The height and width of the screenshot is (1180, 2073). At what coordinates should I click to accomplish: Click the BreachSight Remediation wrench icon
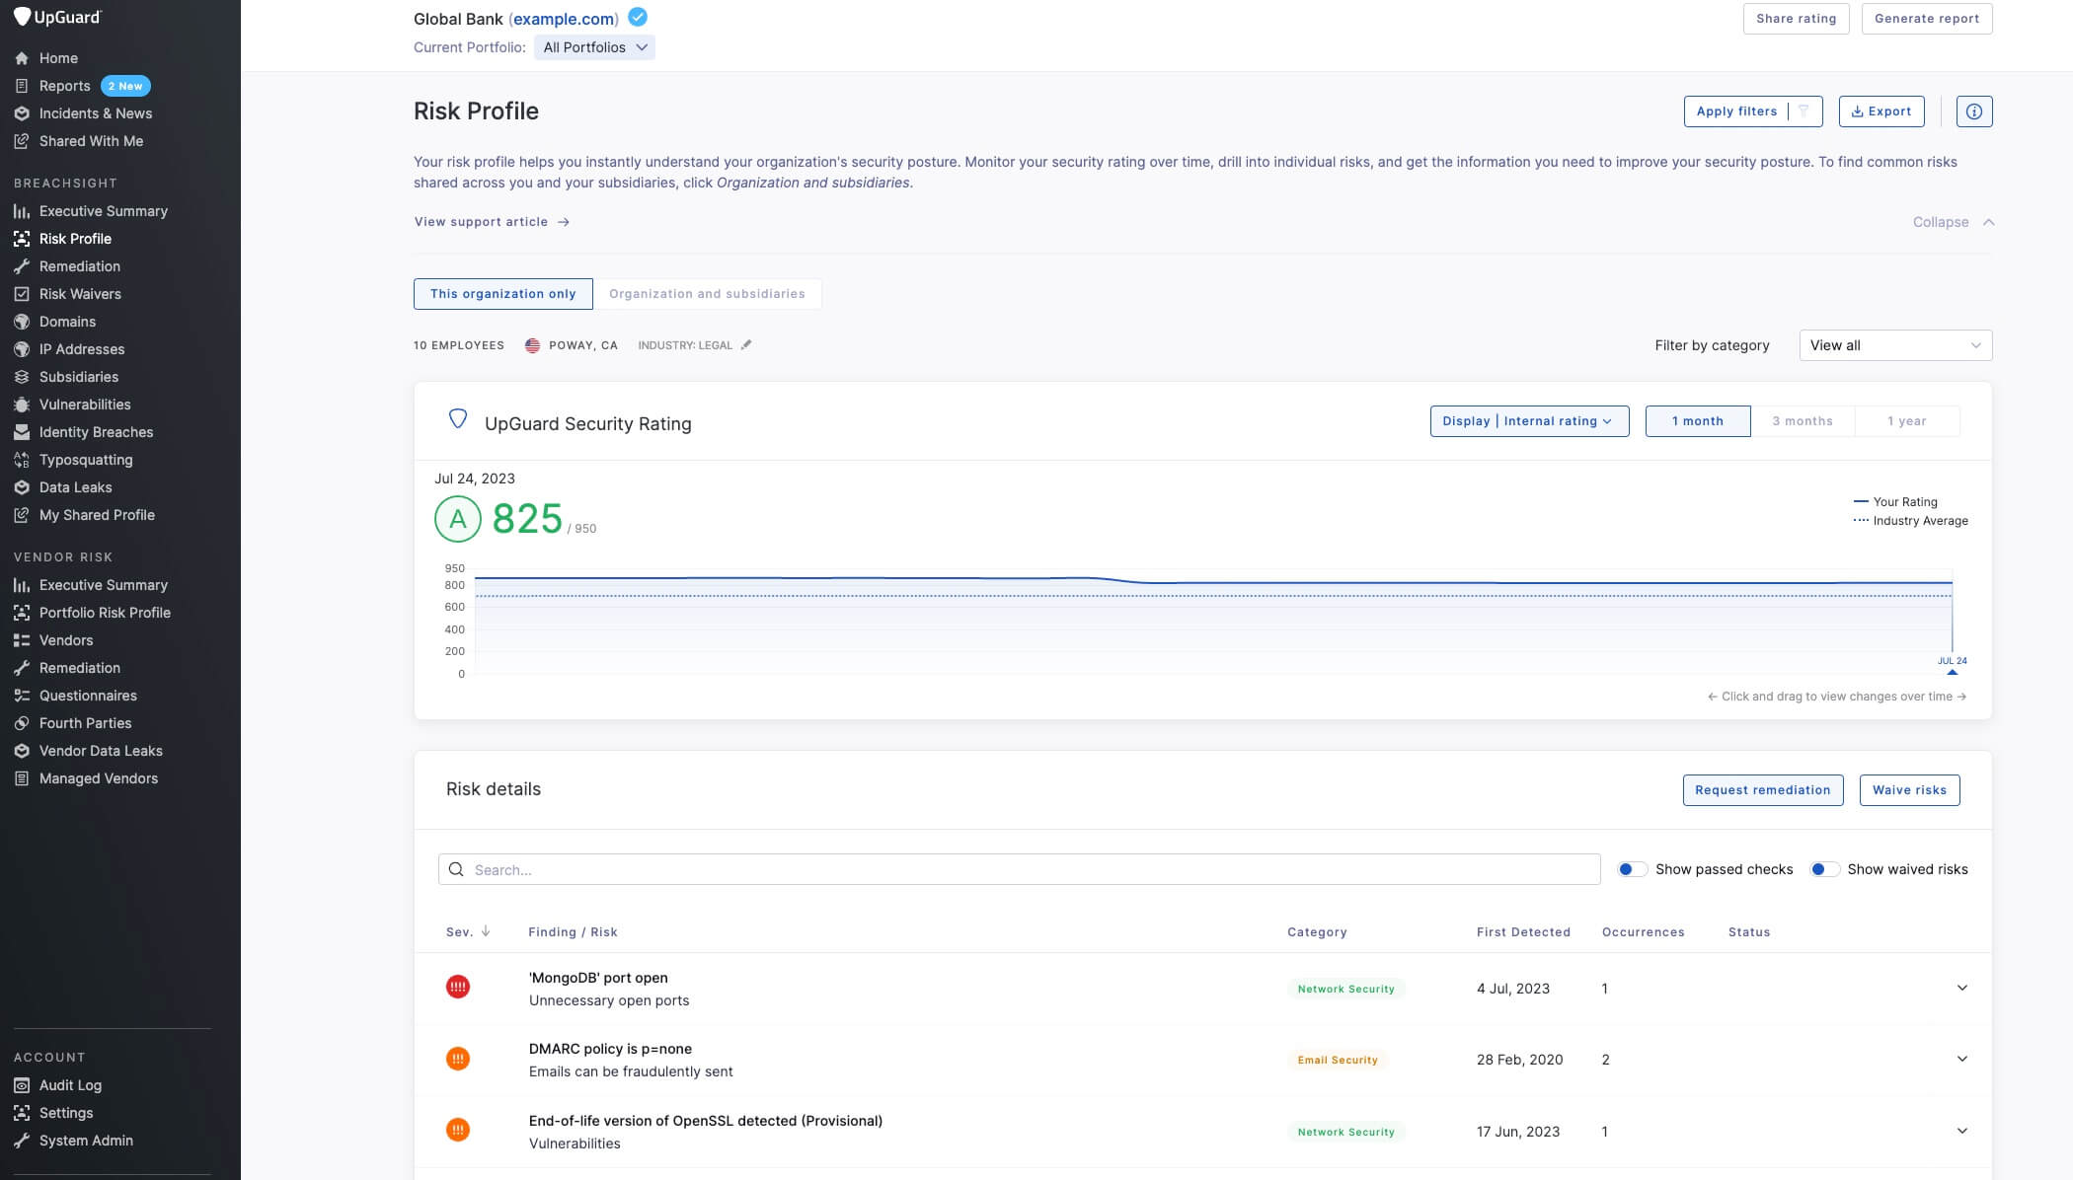click(22, 266)
